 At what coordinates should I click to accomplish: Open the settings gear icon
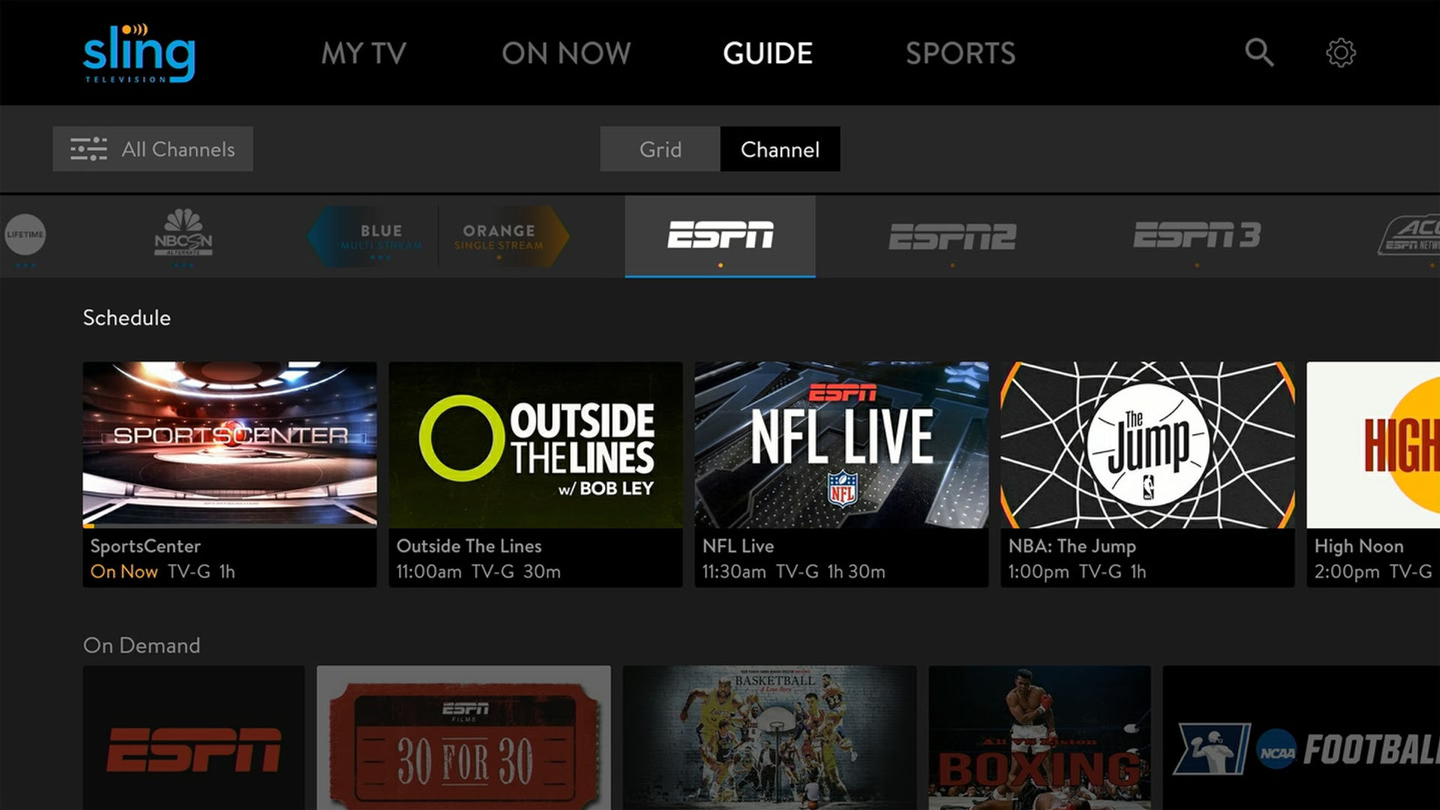pos(1341,52)
